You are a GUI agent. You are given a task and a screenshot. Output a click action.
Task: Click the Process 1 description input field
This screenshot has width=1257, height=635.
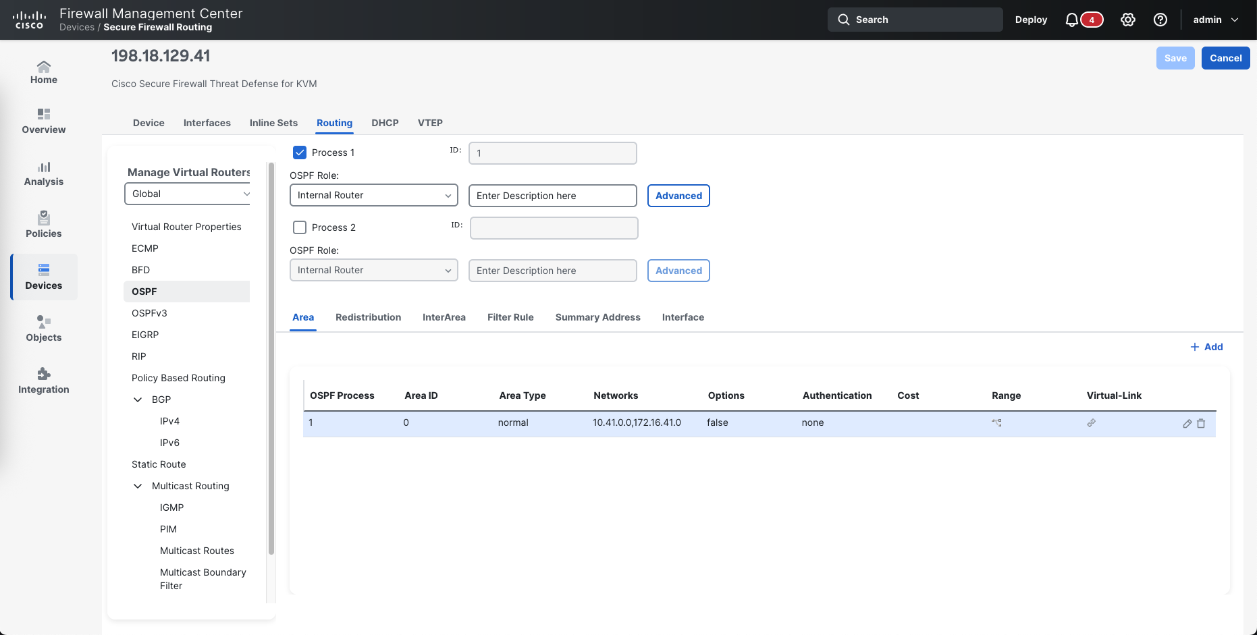pos(552,196)
